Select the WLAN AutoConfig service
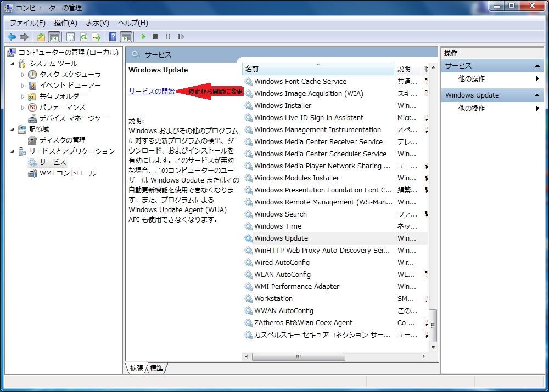Screen dimensions: 549x392 pyautogui.click(x=336, y=275)
